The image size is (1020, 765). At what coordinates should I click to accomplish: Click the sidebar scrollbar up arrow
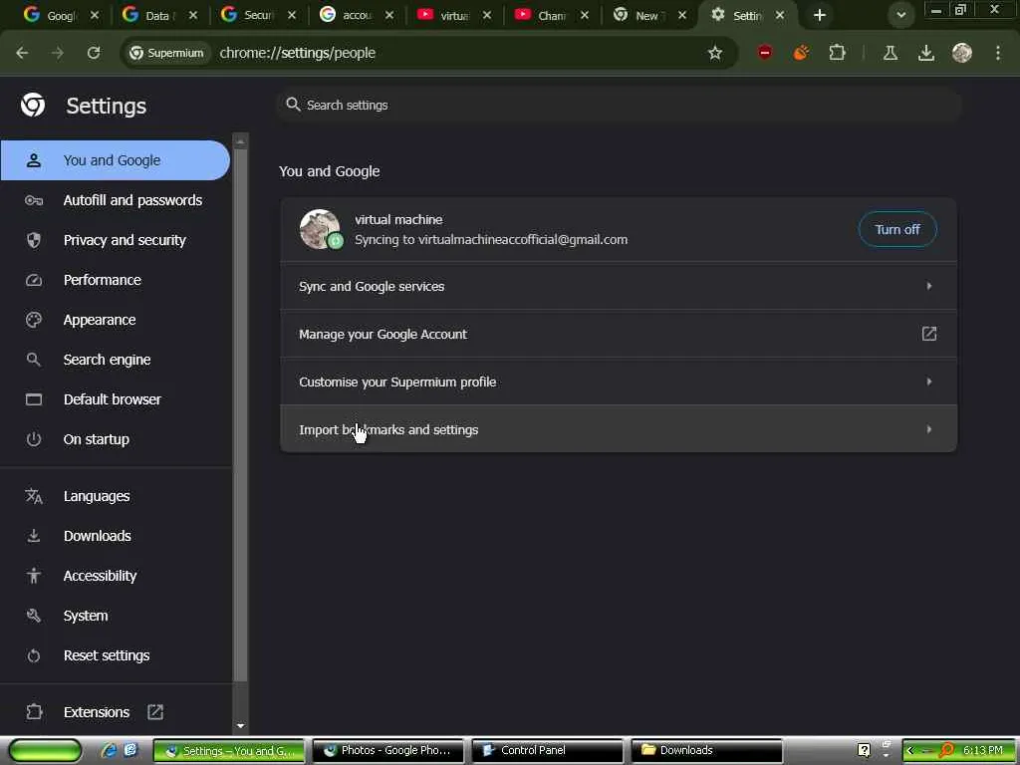click(x=240, y=140)
